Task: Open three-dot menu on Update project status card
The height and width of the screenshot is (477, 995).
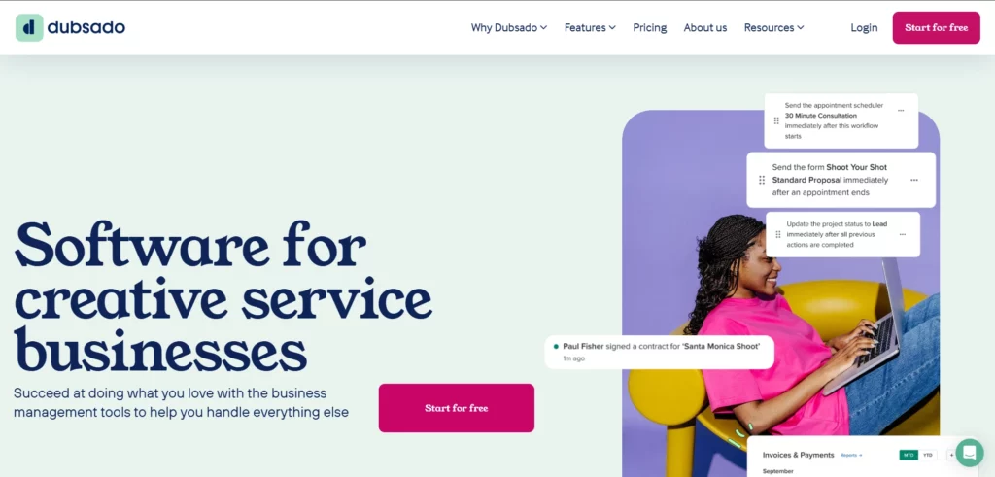Action: [x=903, y=235]
